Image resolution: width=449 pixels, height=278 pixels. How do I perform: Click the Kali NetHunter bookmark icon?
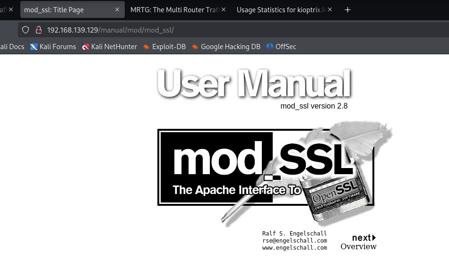pos(86,47)
